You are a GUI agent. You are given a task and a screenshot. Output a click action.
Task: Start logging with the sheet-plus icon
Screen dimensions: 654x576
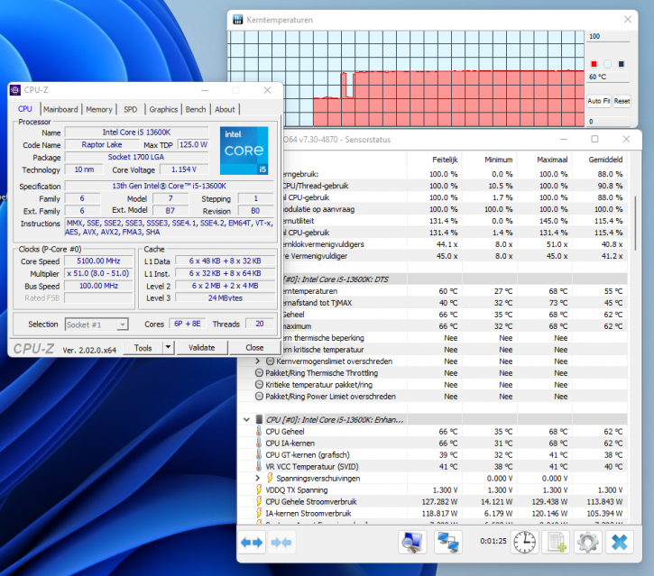coord(557,542)
